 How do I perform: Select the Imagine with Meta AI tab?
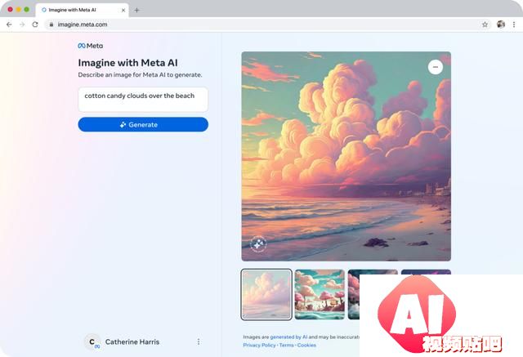[x=82, y=10]
